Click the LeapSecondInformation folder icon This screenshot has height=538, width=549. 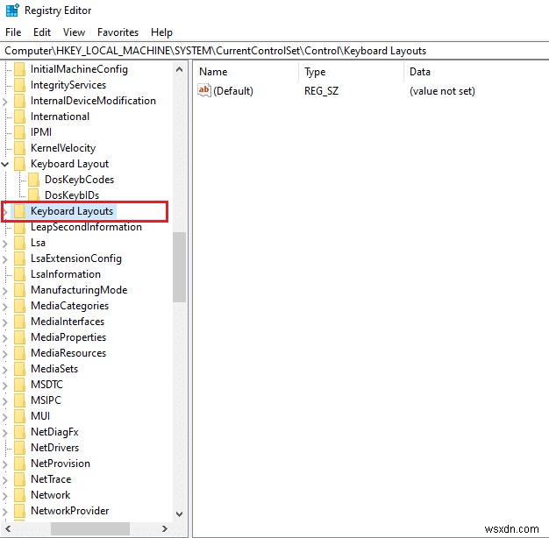click(19, 228)
